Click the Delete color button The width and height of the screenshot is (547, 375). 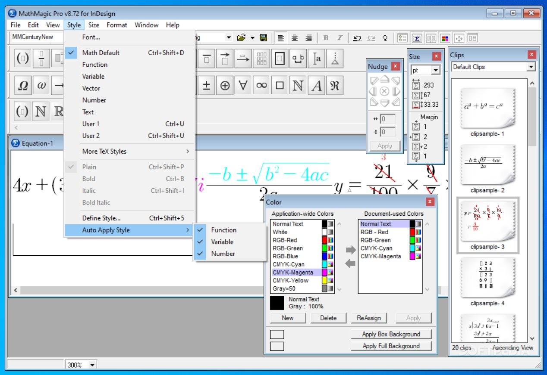click(328, 318)
